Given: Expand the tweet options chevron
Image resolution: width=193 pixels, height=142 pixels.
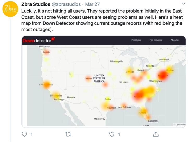Looking at the screenshot, I should coord(183,4).
